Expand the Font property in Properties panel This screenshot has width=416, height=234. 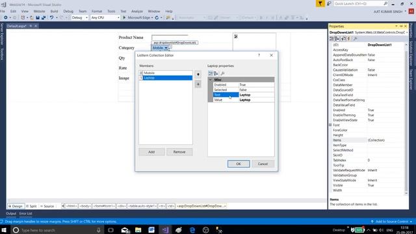(x=330, y=125)
